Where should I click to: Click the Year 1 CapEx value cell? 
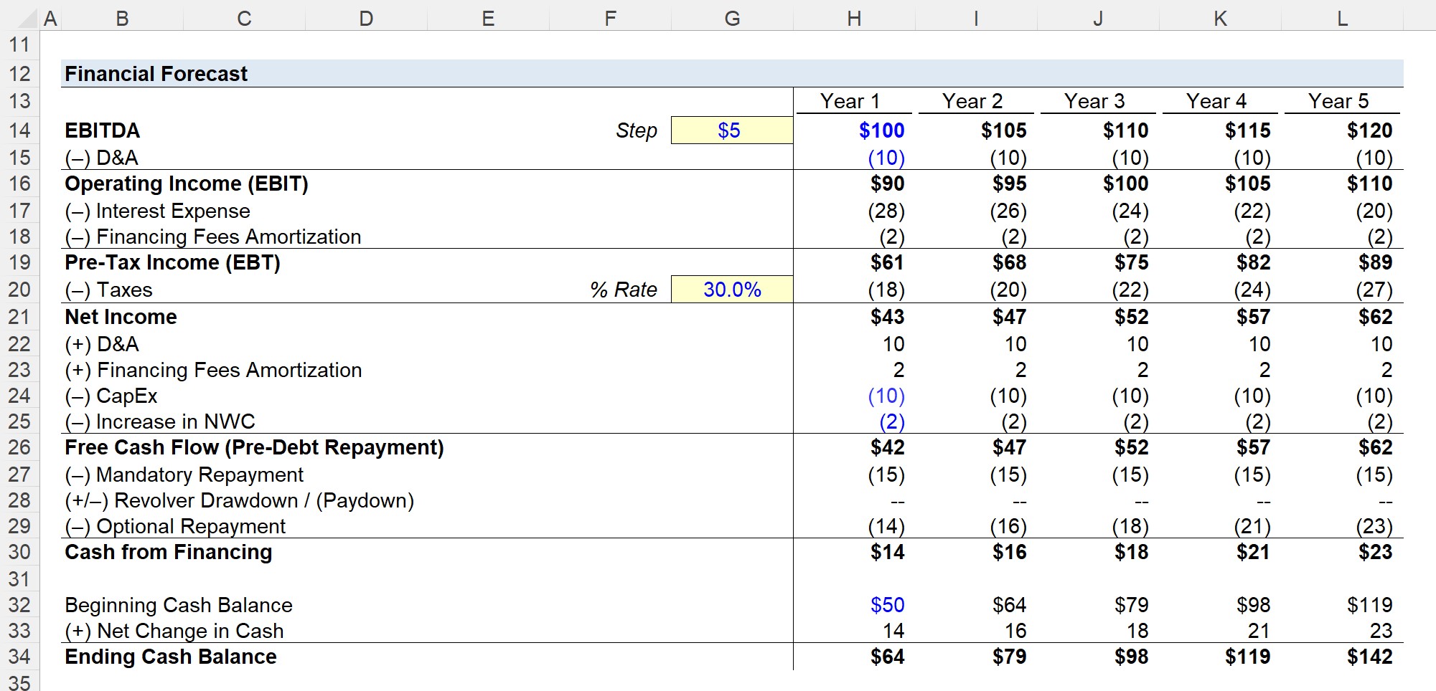pyautogui.click(x=854, y=396)
